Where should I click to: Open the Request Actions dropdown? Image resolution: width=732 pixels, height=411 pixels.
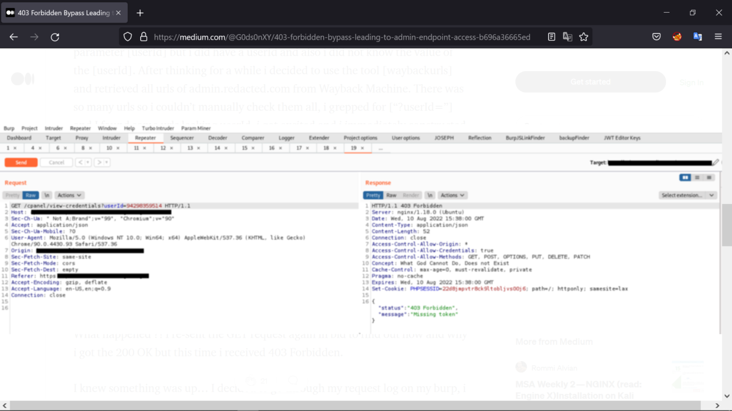68,195
